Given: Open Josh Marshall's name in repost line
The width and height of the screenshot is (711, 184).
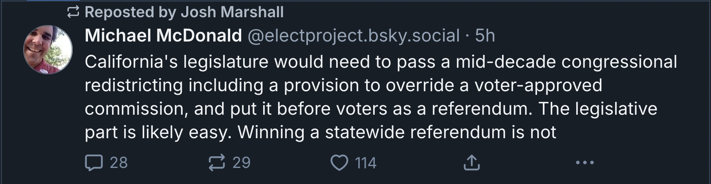Looking at the screenshot, I should point(232,12).
